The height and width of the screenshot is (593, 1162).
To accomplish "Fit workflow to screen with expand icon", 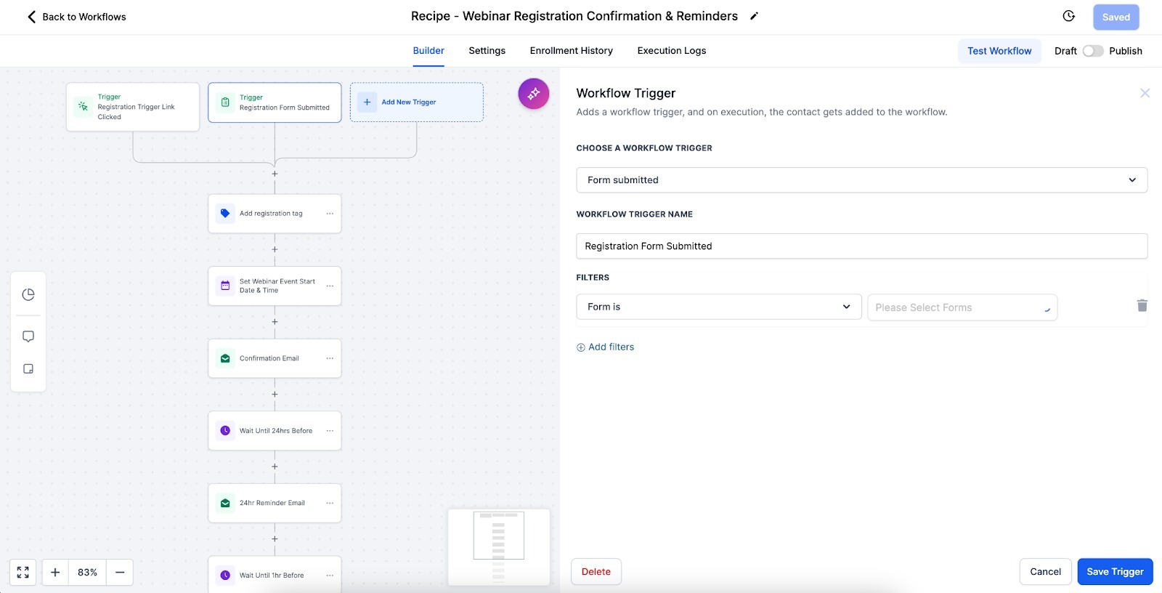I will click(23, 572).
